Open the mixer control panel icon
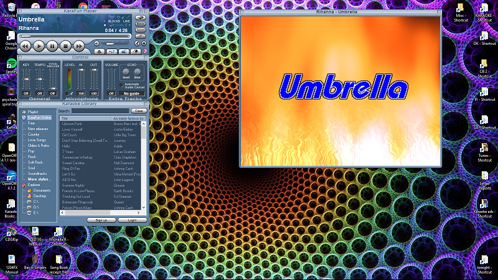Screen dimensions: 498x280 point(112,50)
